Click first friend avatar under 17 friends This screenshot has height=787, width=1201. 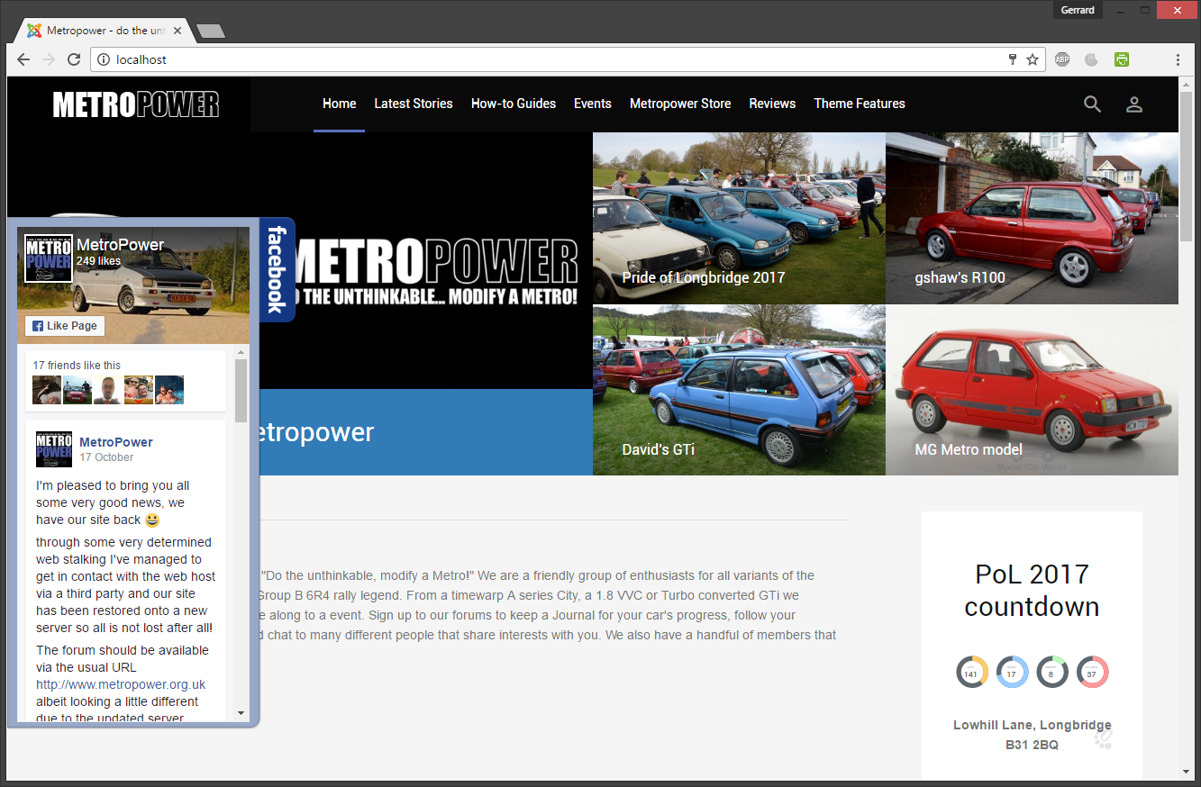coord(47,390)
